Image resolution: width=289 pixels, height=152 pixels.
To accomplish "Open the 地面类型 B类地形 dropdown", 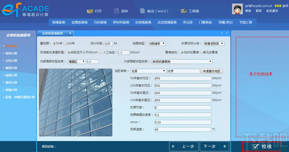I will [157, 43].
